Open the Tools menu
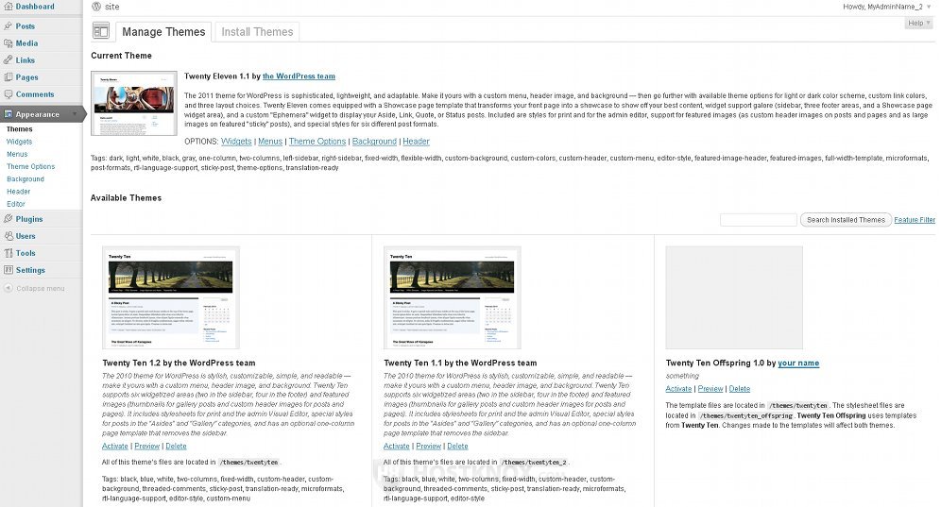This screenshot has height=507, width=941. (x=26, y=253)
